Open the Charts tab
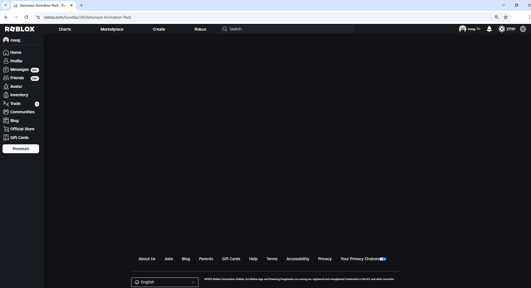The height and width of the screenshot is (288, 531). click(x=64, y=29)
